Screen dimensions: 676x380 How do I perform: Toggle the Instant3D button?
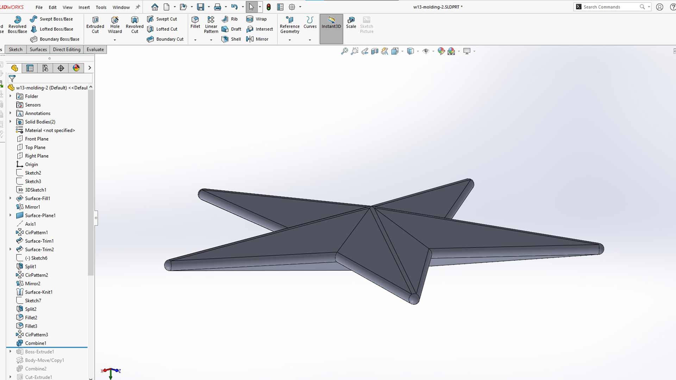click(x=331, y=29)
